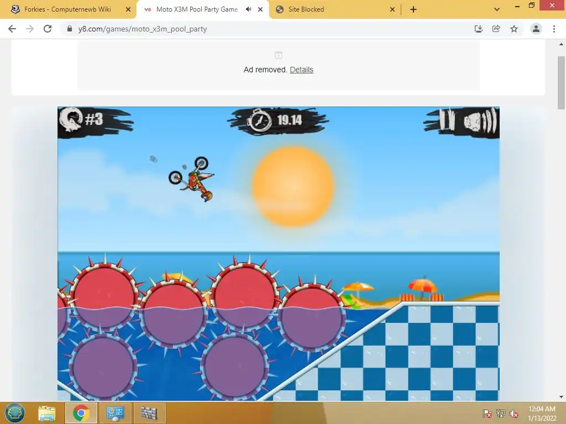Screen dimensions: 566x424
Task: Share this page via the share icon
Action: tap(496, 29)
